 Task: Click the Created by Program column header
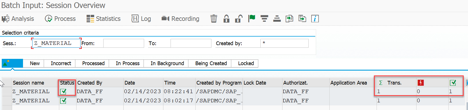pyautogui.click(x=219, y=83)
